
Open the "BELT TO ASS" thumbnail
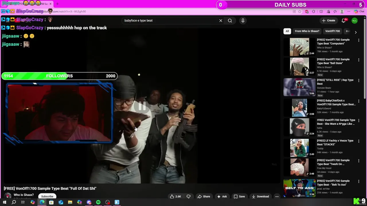[299, 188]
